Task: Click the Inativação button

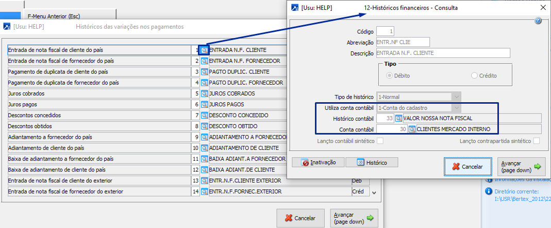Action: (319, 162)
